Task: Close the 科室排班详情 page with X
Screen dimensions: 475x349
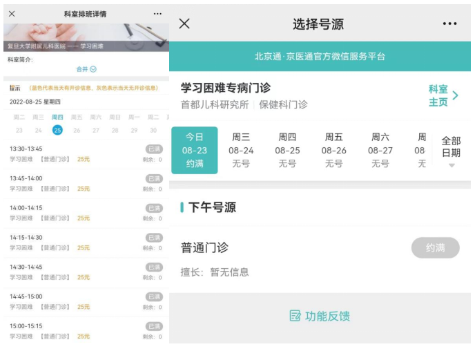Action: click(12, 14)
